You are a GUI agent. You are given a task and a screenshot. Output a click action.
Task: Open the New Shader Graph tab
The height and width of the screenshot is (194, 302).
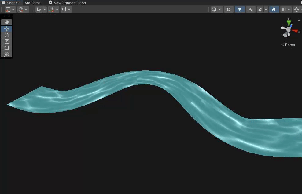pos(67,3)
